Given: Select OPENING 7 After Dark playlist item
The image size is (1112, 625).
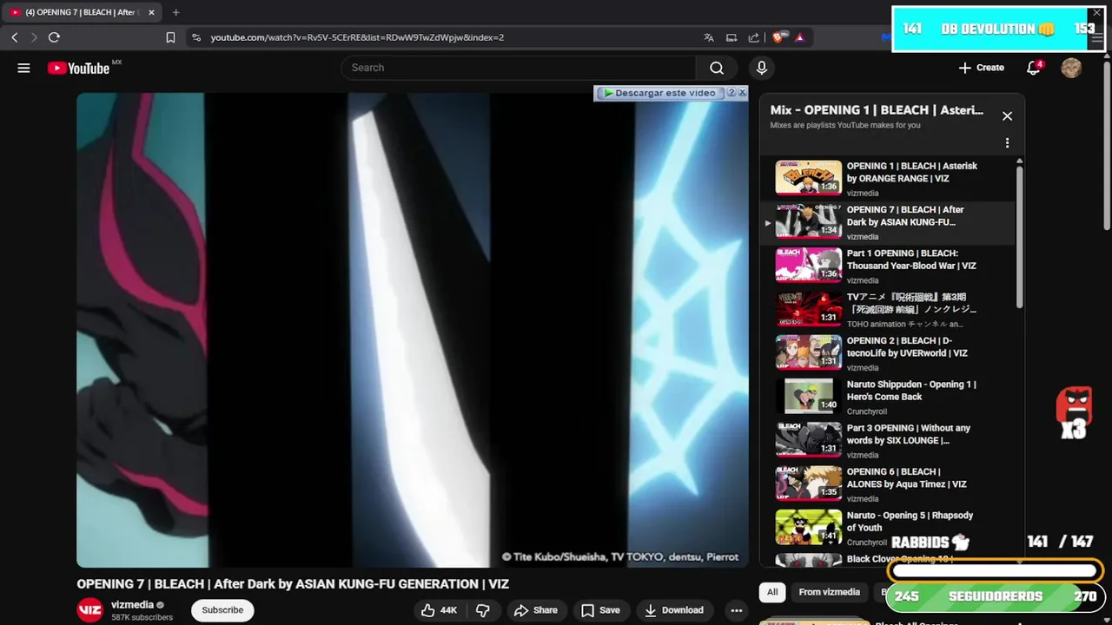Looking at the screenshot, I should pyautogui.click(x=889, y=222).
